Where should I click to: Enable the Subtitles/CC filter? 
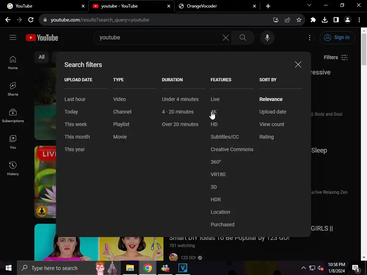(225, 137)
